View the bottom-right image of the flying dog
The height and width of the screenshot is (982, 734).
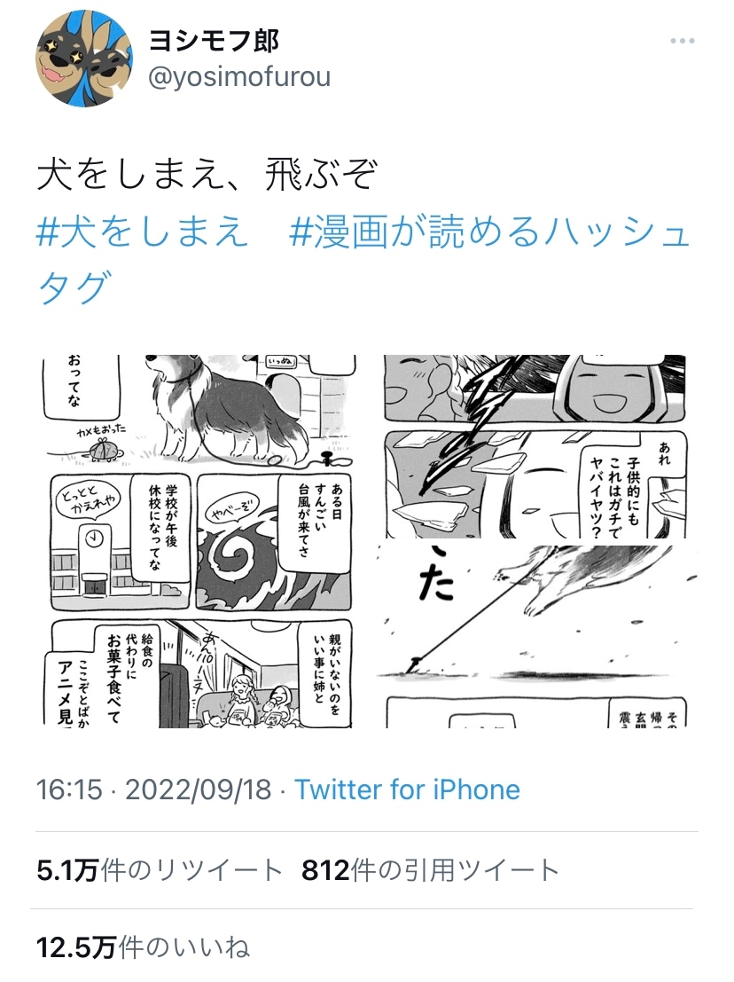[536, 636]
